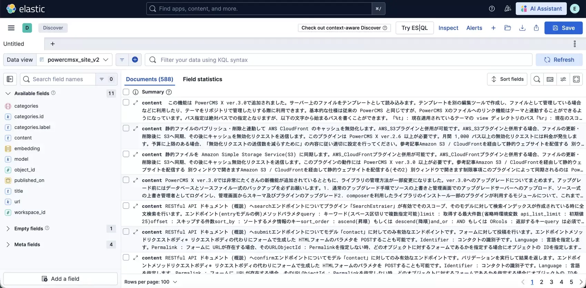Open the powercmsx_site_v2 data view dropdown
Screen dimensions: 586x288
coord(74,60)
